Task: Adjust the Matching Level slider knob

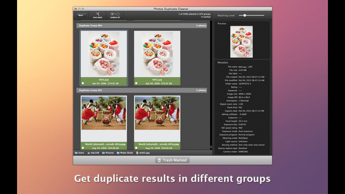Action: coord(245,15)
